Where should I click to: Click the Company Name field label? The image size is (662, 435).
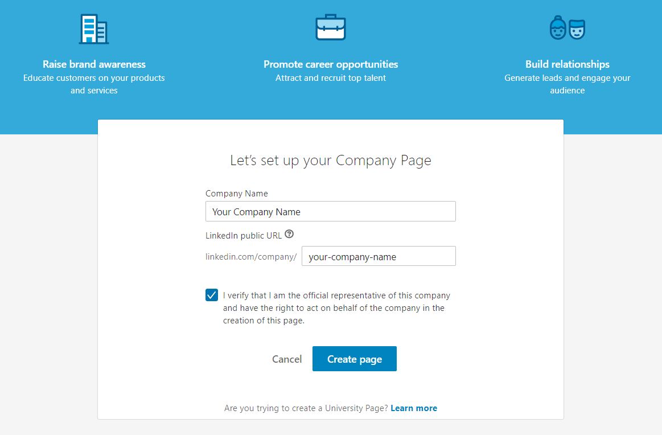click(236, 194)
